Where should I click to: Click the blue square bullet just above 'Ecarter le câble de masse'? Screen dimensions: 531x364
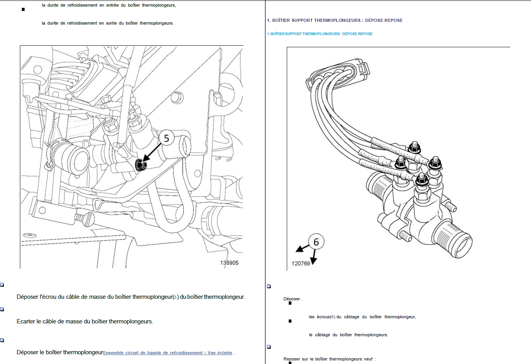pos(2,309)
